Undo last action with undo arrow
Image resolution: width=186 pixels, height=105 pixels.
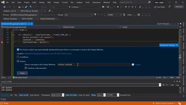[x=31, y=7]
